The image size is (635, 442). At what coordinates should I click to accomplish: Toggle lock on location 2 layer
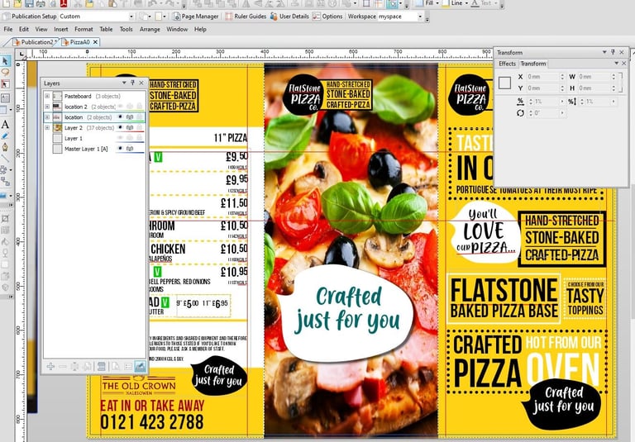139,107
